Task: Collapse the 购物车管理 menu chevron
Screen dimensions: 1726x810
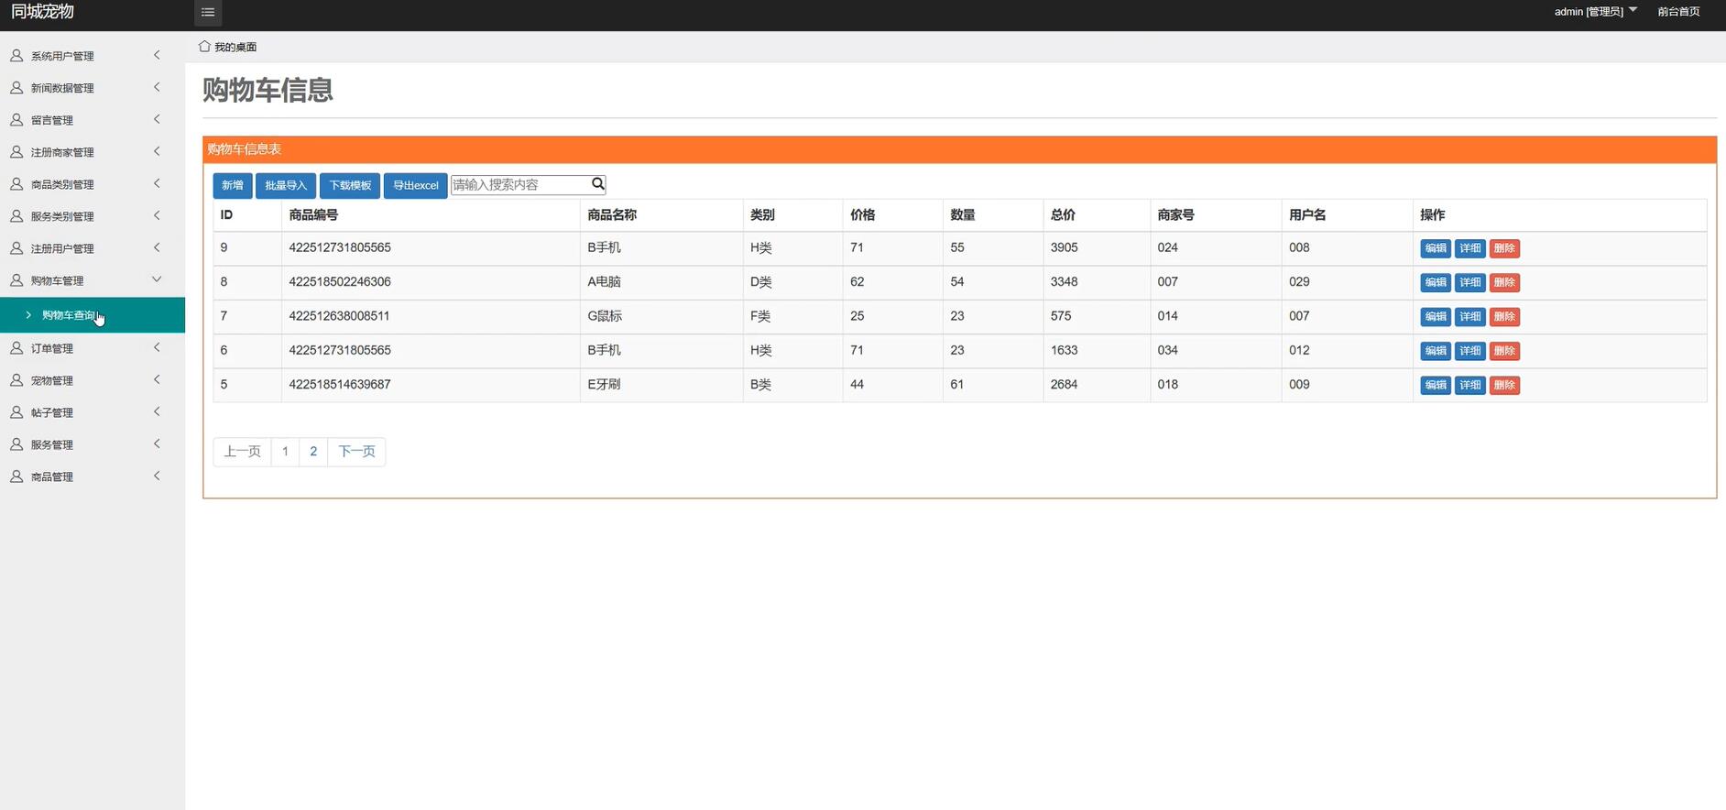Action: (x=157, y=279)
